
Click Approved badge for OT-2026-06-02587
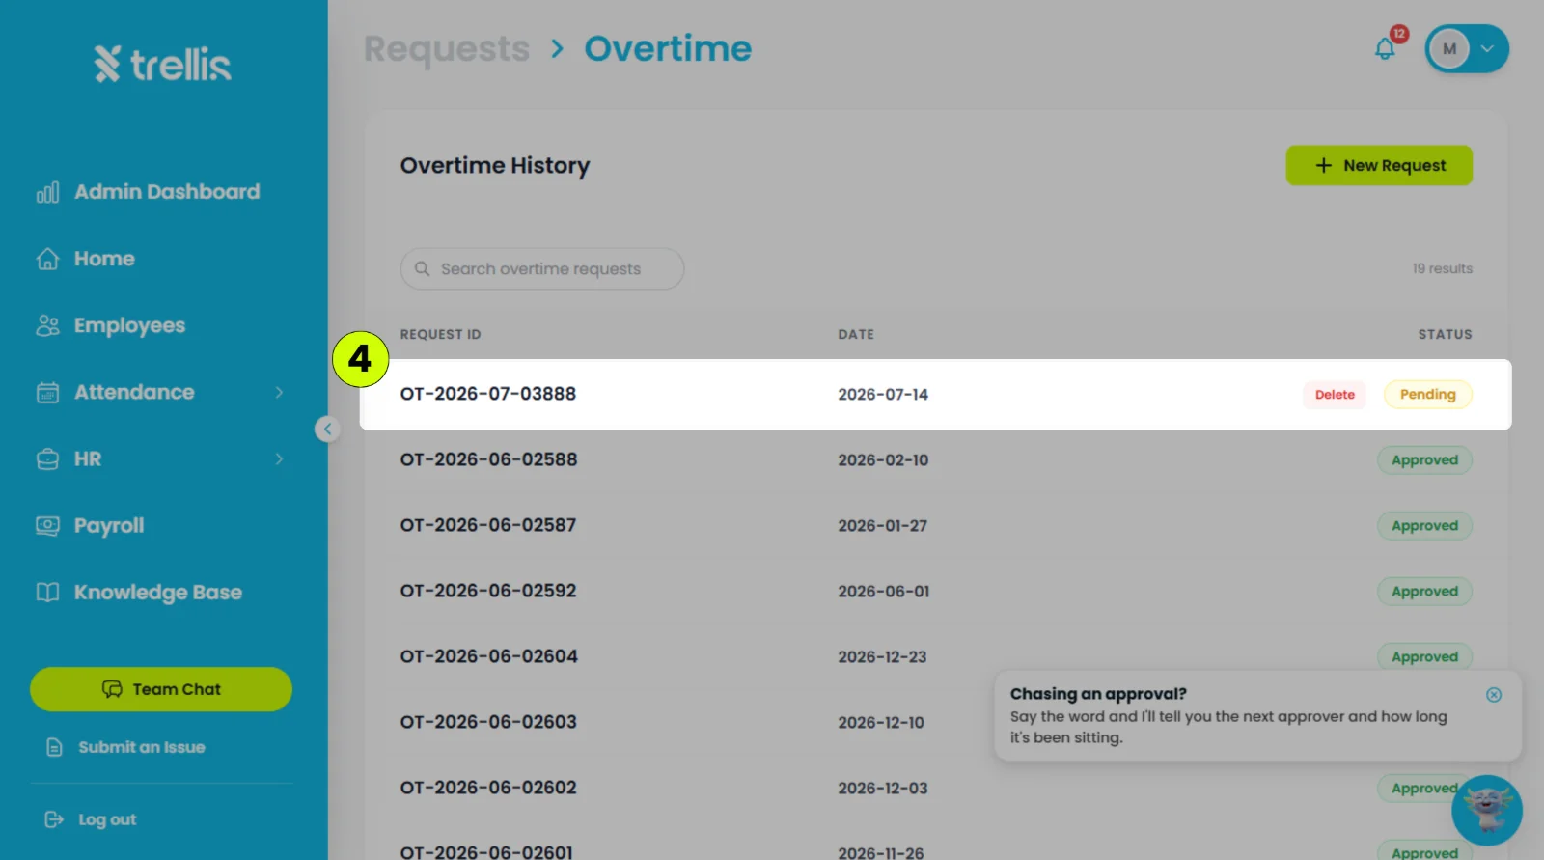click(1424, 526)
